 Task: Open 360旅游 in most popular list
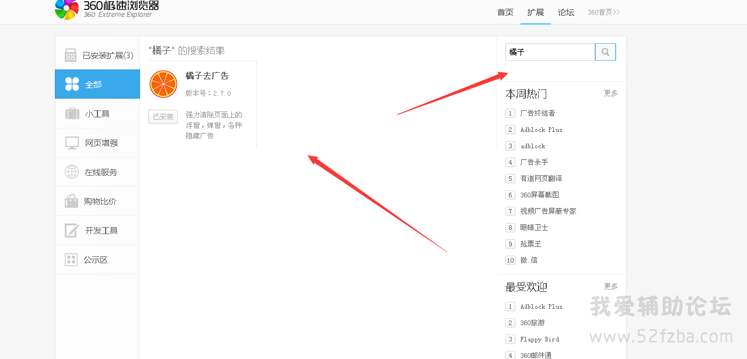point(532,323)
